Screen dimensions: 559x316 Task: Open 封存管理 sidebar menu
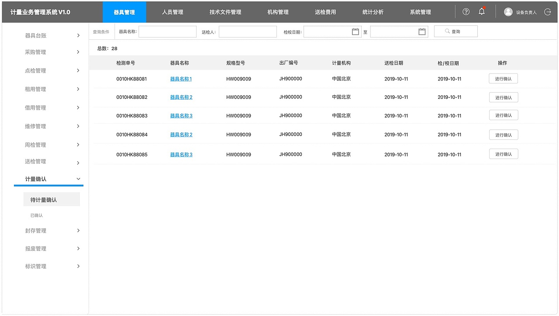[x=36, y=230]
